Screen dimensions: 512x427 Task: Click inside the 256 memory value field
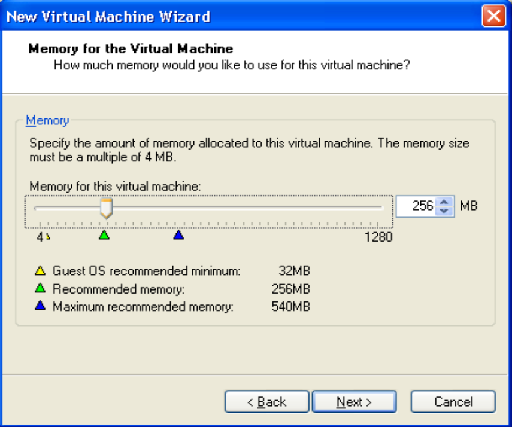coord(416,206)
